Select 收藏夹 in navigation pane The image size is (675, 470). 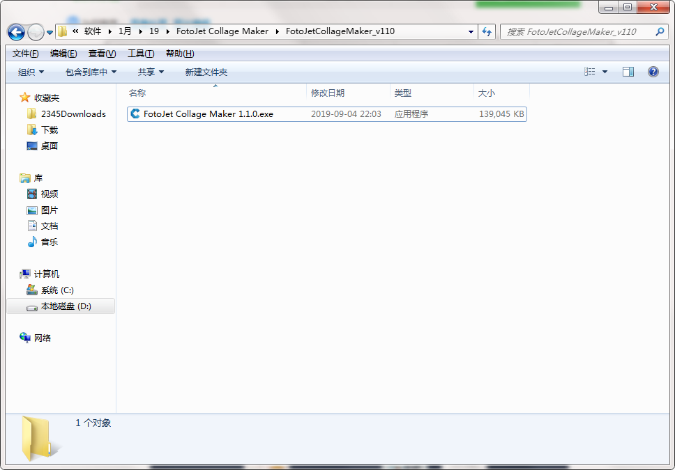tap(47, 98)
